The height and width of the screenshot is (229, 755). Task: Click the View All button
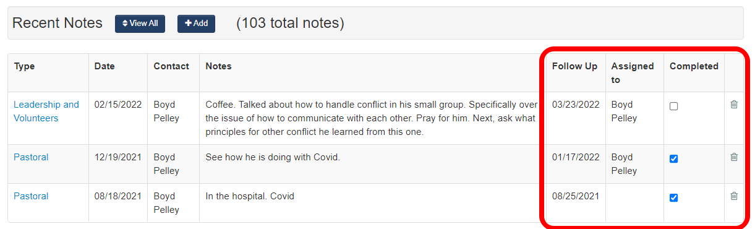point(140,24)
